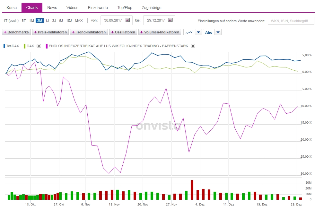Add Benchmarks to the chart

(16, 32)
